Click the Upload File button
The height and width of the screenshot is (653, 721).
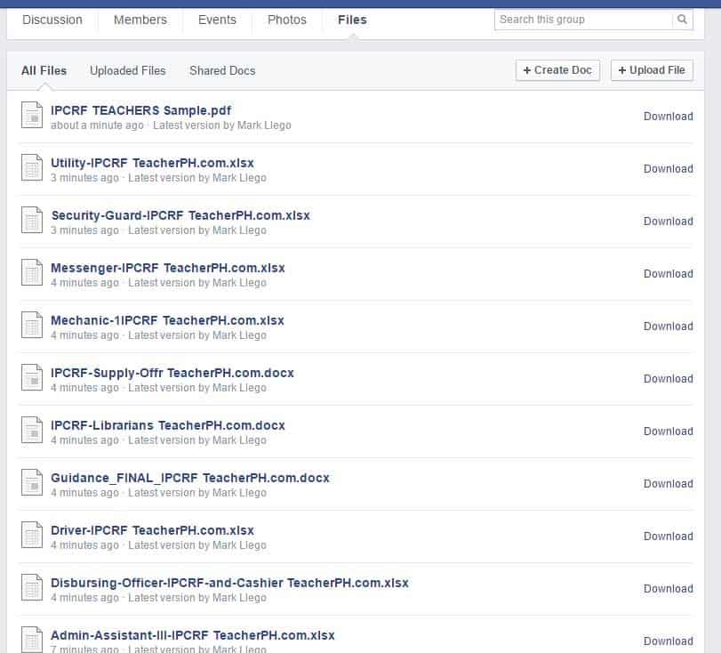click(652, 70)
